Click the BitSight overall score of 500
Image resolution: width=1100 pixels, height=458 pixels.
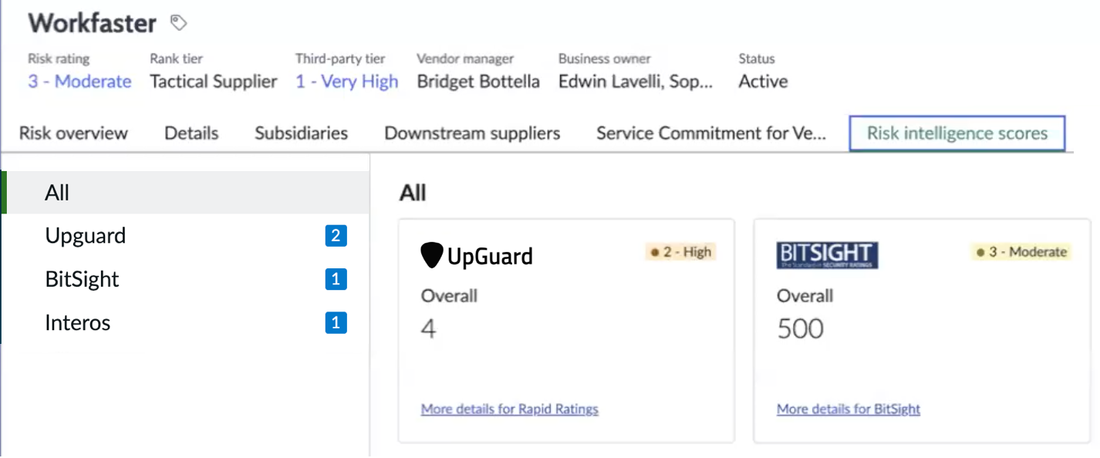click(x=801, y=329)
